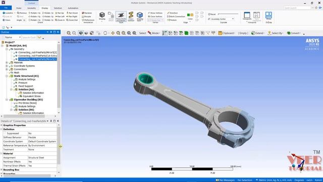The width and height of the screenshot is (323, 182).
Task: Open the Extend dropdown
Action: click(257, 33)
